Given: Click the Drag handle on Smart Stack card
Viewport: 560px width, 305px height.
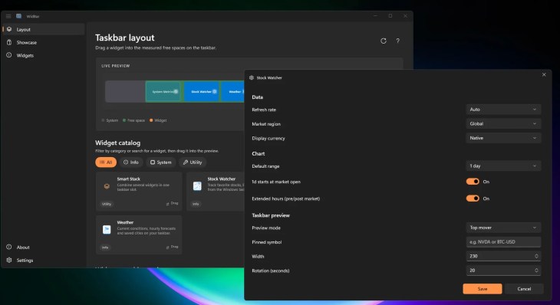Looking at the screenshot, I should [x=172, y=203].
